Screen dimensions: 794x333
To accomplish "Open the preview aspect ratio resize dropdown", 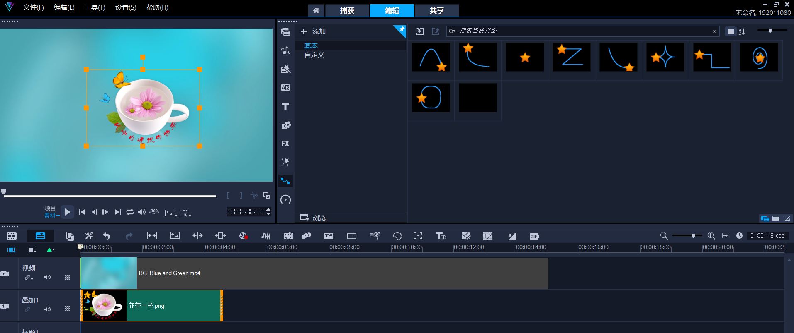I will click(x=171, y=213).
